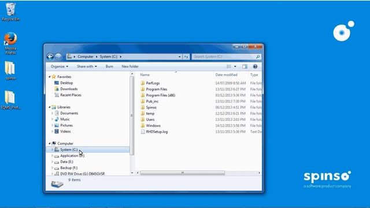Open the address bar history dropdown
Viewport: 370px width, 208px height.
tap(179, 57)
